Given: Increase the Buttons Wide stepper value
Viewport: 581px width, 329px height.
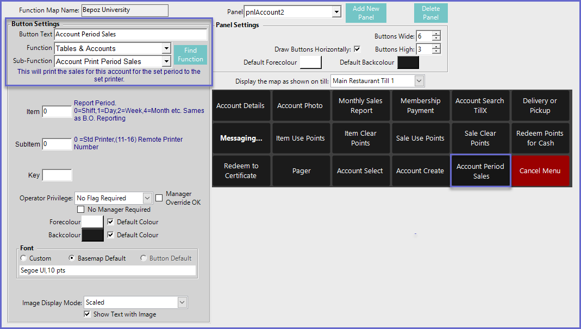Looking at the screenshot, I should [436, 34].
